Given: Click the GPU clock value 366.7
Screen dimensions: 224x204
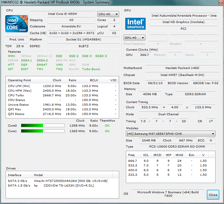Looking at the screenshot, I should [144, 55].
